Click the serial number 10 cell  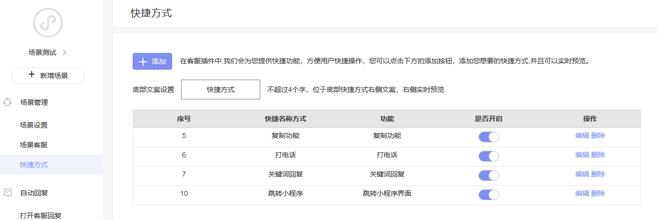point(184,193)
